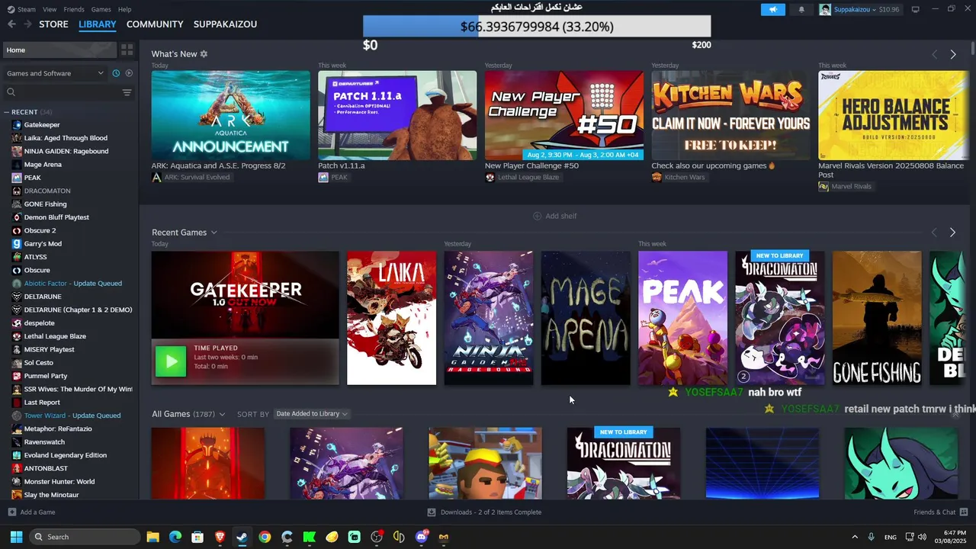Open Patch v1.11.a news title
Screen dimensions: 976x549
coord(342,165)
